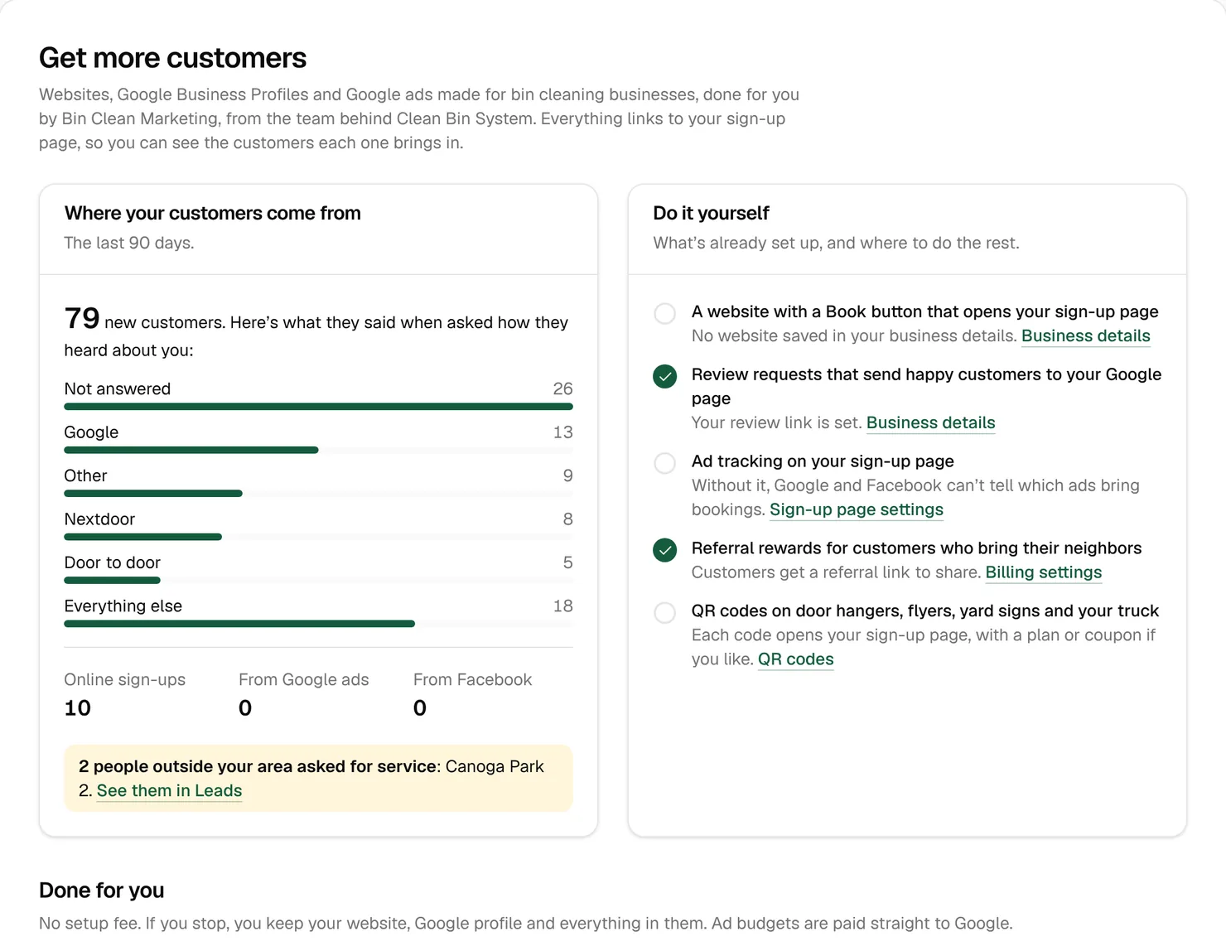Open Business details link under review requests
This screenshot has width=1226, height=941.
(930, 422)
